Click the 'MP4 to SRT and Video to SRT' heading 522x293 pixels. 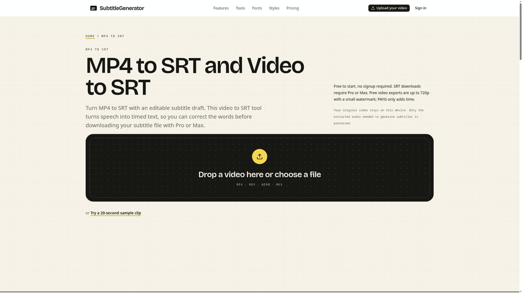[195, 76]
